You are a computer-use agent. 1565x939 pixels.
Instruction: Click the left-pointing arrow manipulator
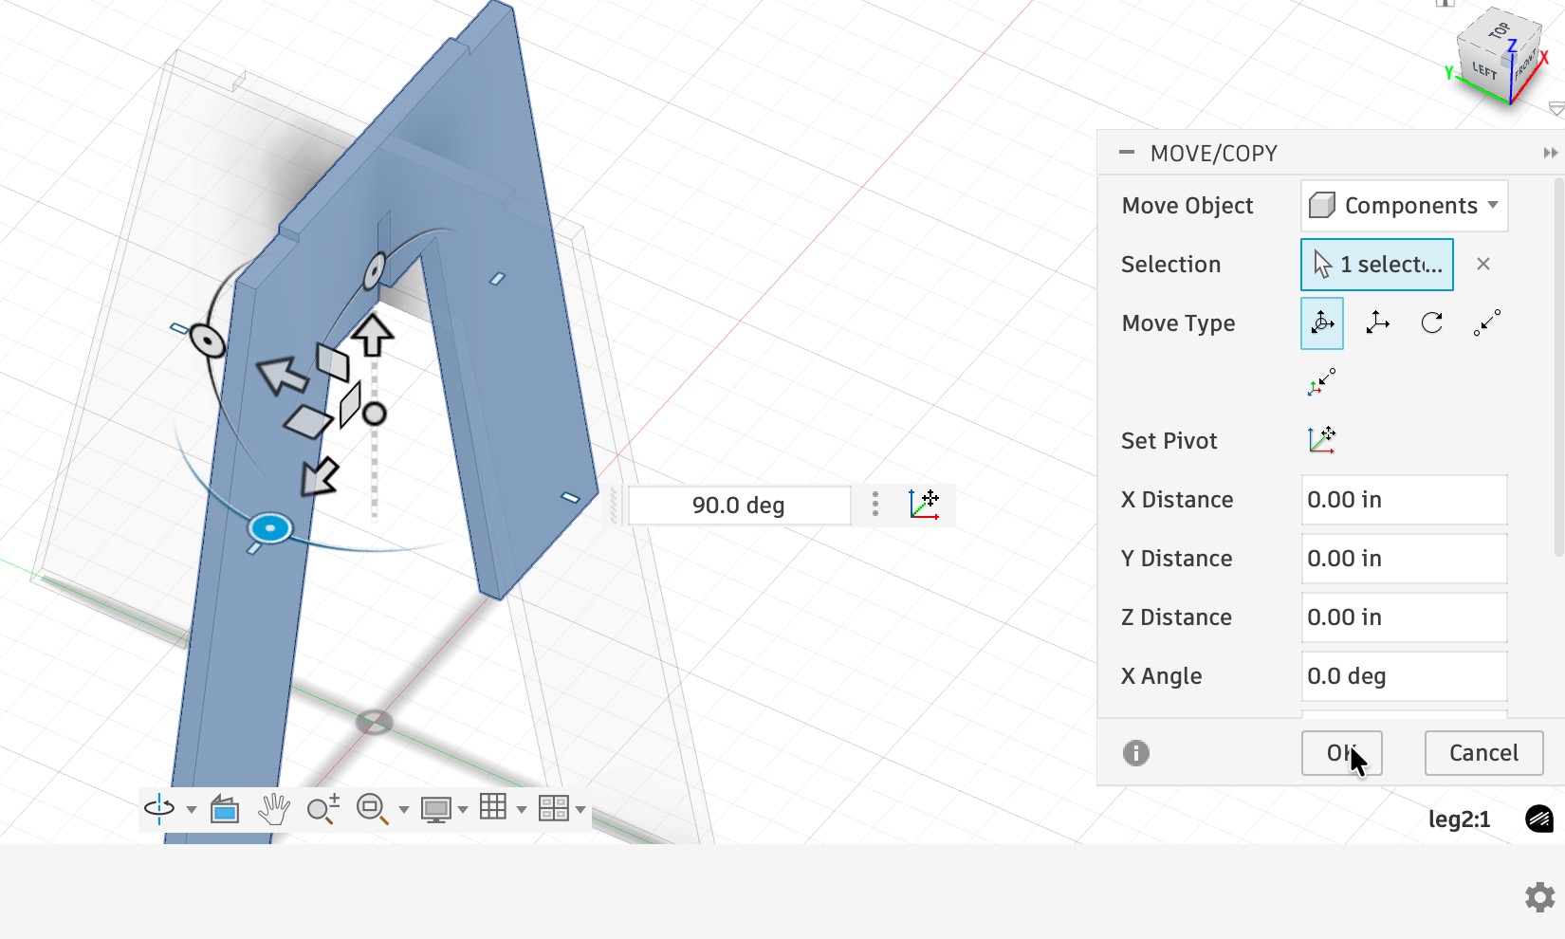point(283,376)
